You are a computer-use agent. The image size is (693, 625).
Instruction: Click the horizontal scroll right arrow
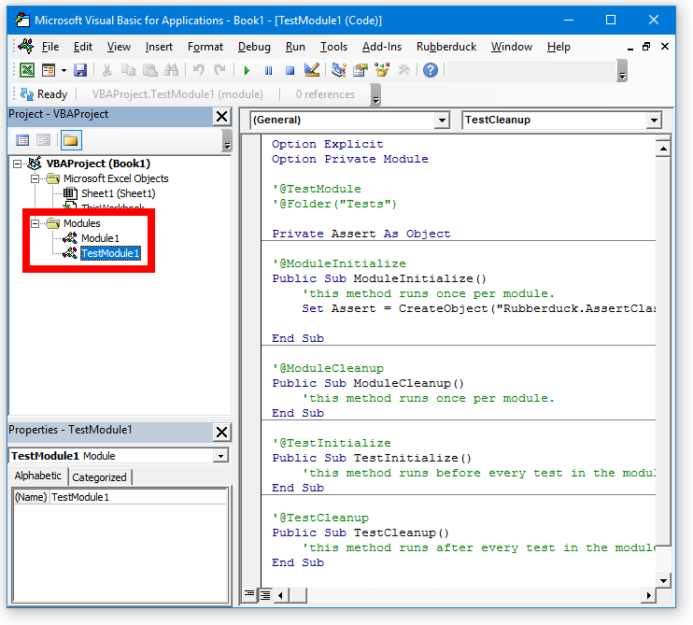[x=648, y=595]
